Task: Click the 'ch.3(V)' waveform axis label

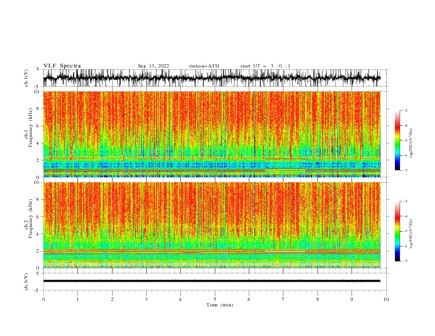Action: coord(26,282)
